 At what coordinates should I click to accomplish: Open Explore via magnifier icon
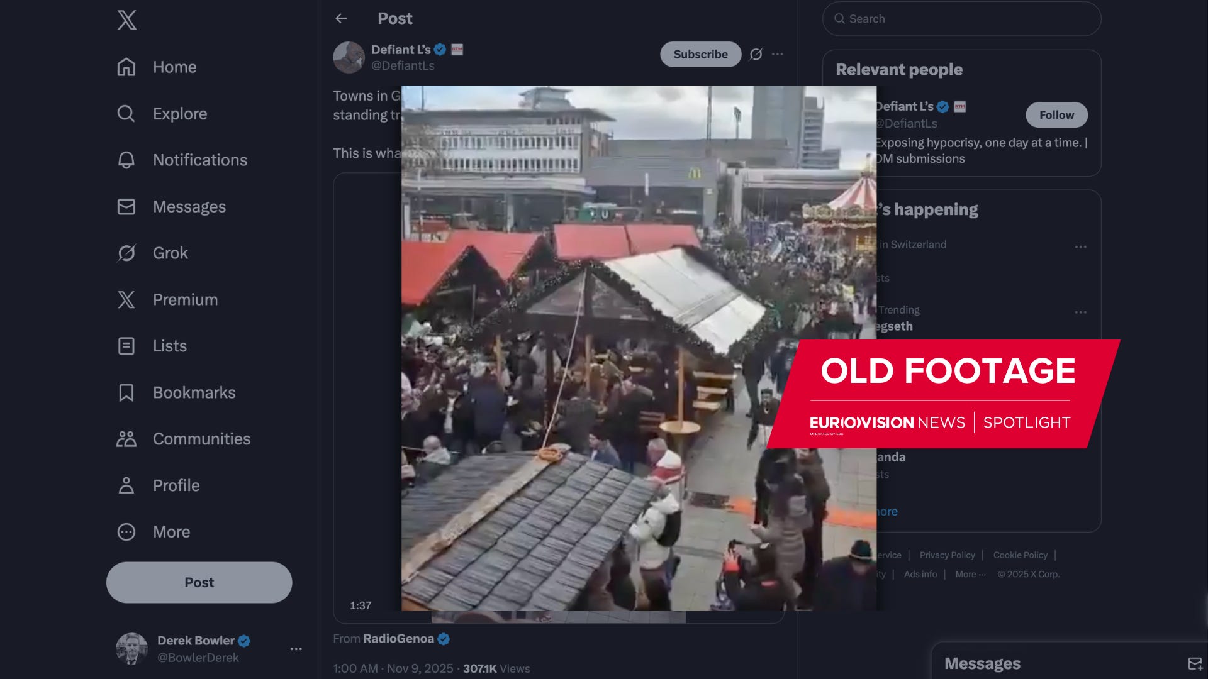pyautogui.click(x=126, y=114)
